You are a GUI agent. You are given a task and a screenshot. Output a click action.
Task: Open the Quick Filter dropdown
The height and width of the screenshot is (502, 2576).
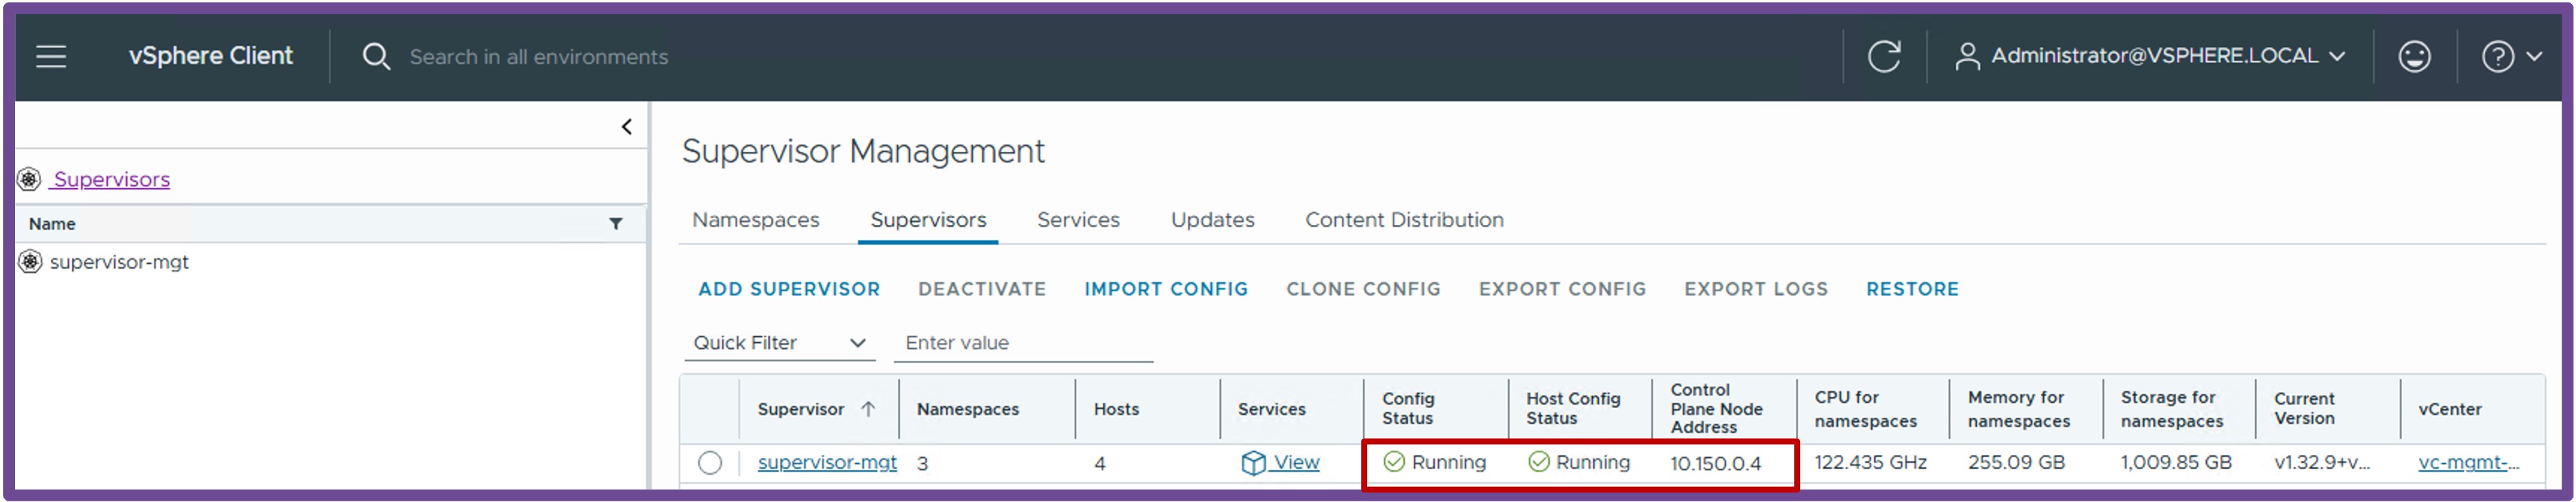pyautogui.click(x=779, y=343)
